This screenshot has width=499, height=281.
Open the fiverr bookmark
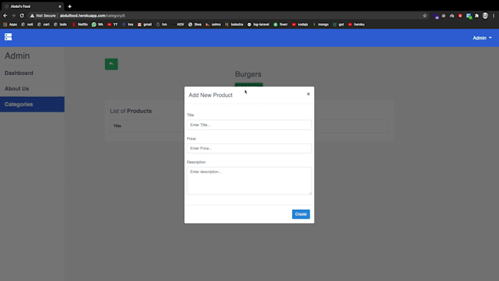click(x=280, y=24)
